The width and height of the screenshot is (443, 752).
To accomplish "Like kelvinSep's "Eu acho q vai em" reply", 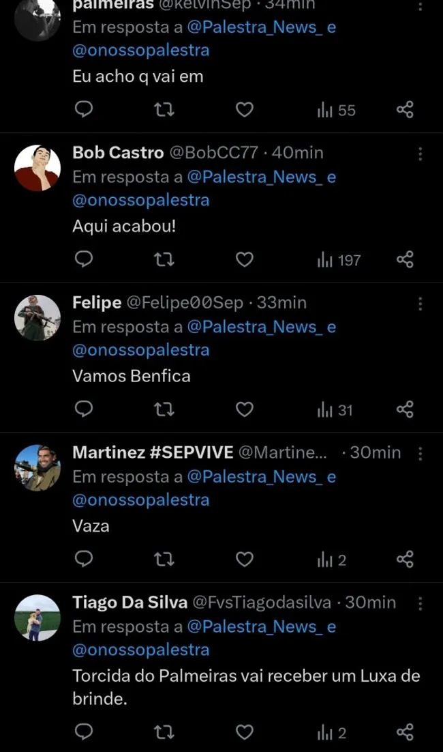I will coord(244,109).
